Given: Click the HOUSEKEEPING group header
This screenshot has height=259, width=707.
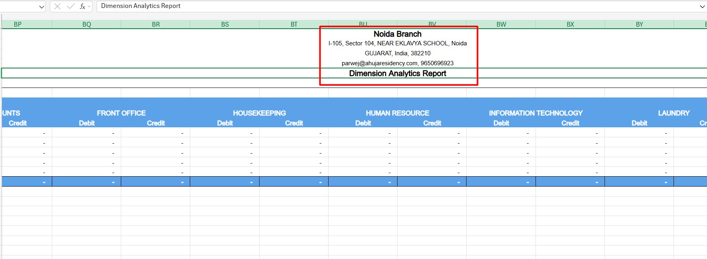Looking at the screenshot, I should [260, 113].
